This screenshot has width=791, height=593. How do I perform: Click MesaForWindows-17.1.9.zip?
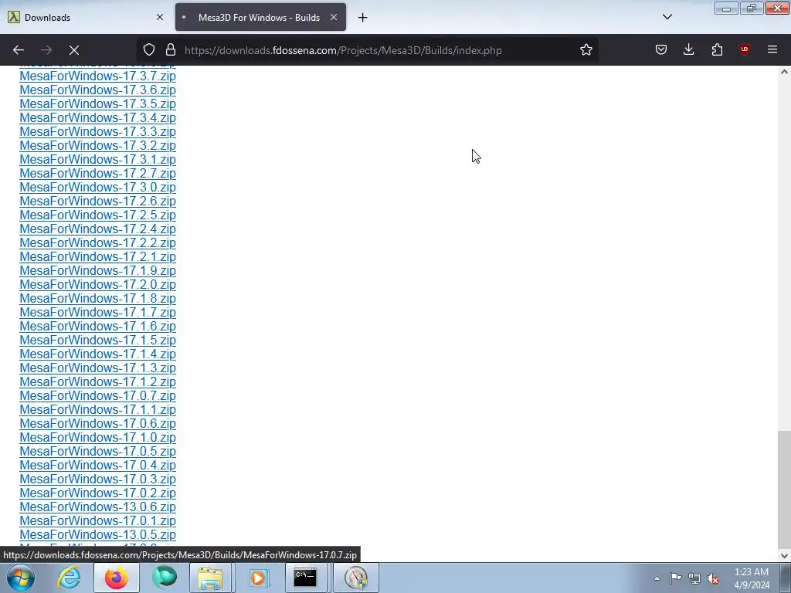click(x=98, y=271)
